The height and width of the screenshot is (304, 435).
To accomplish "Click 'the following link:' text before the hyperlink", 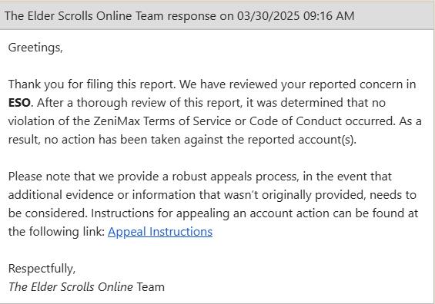I will 56,232.
